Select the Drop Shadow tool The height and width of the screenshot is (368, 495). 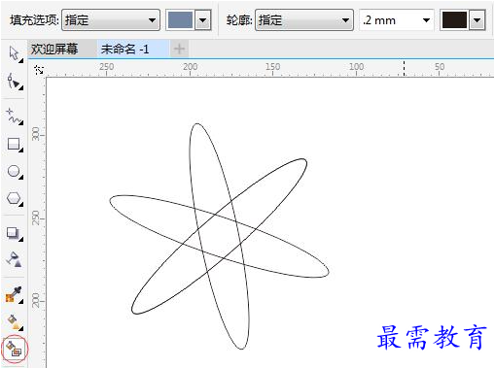15,233
